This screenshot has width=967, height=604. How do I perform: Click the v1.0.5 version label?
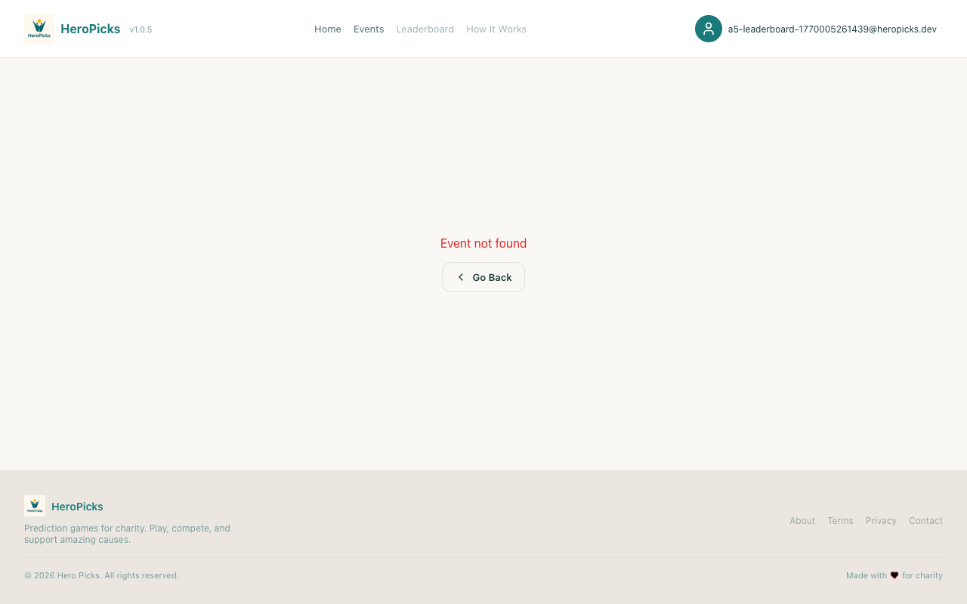coord(141,29)
